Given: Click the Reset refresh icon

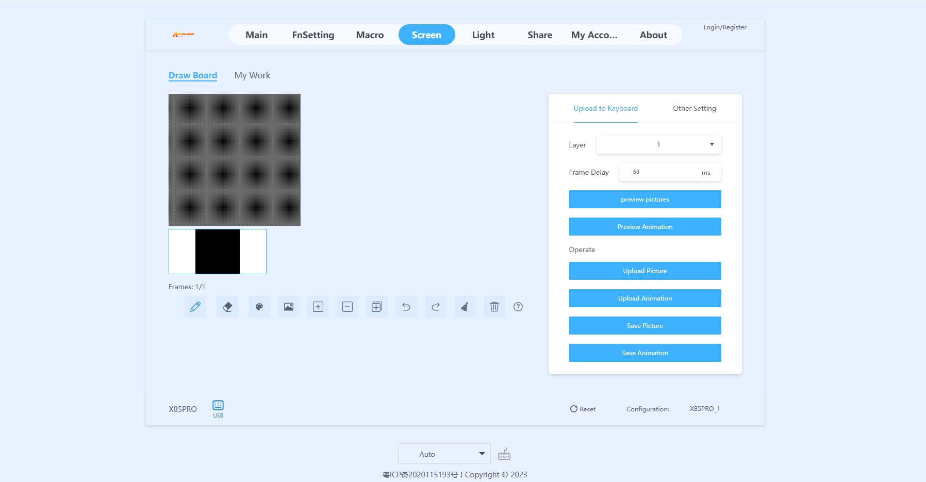Looking at the screenshot, I should click(x=574, y=409).
